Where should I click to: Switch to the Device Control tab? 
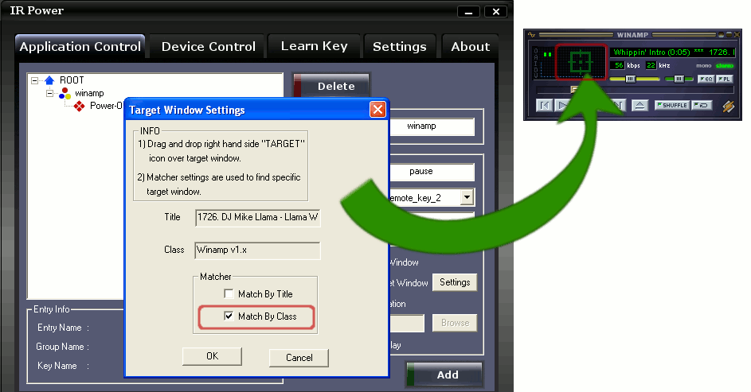209,46
